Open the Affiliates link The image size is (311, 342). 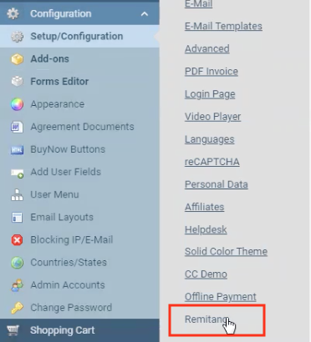click(x=204, y=207)
